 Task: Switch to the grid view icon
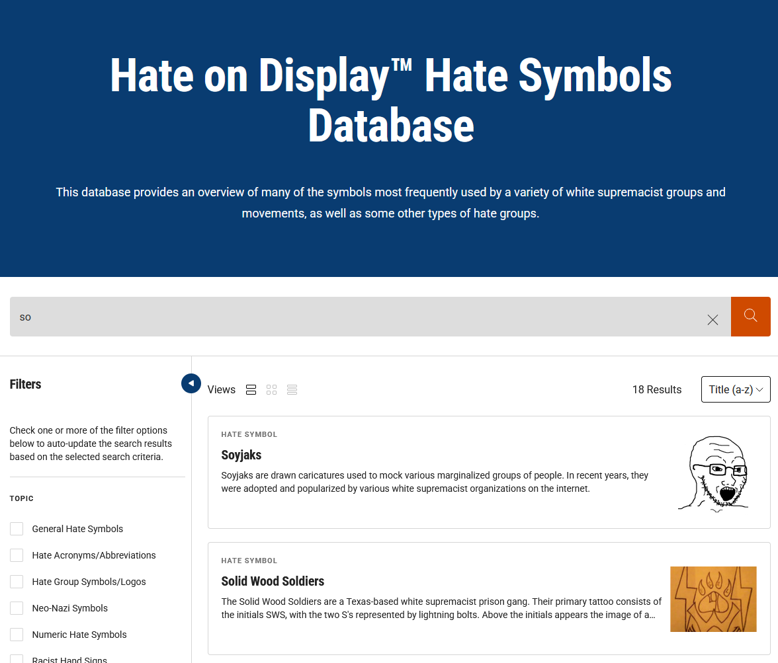pyautogui.click(x=271, y=390)
